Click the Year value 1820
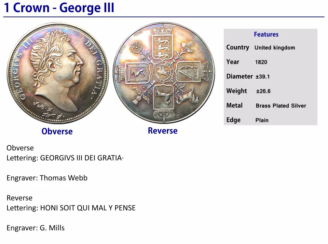The width and height of the screenshot is (328, 244). pos(261,62)
